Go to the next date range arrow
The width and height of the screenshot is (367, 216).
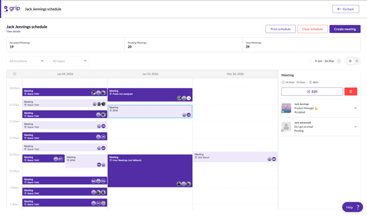coord(339,61)
